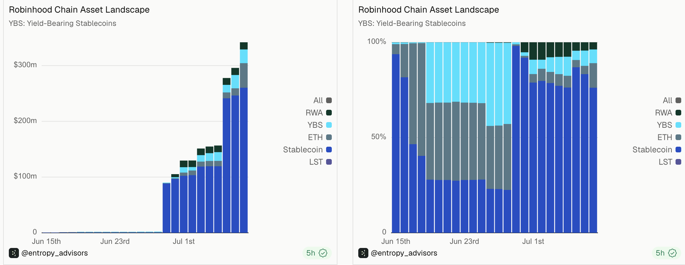Image resolution: width=685 pixels, height=265 pixels.
Task: Select the All legend swatch in left chart
Action: (329, 100)
